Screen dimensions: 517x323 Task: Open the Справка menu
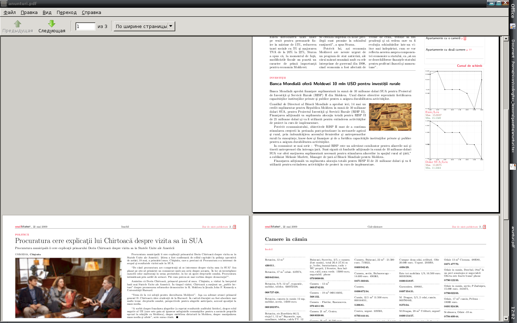coord(91,12)
